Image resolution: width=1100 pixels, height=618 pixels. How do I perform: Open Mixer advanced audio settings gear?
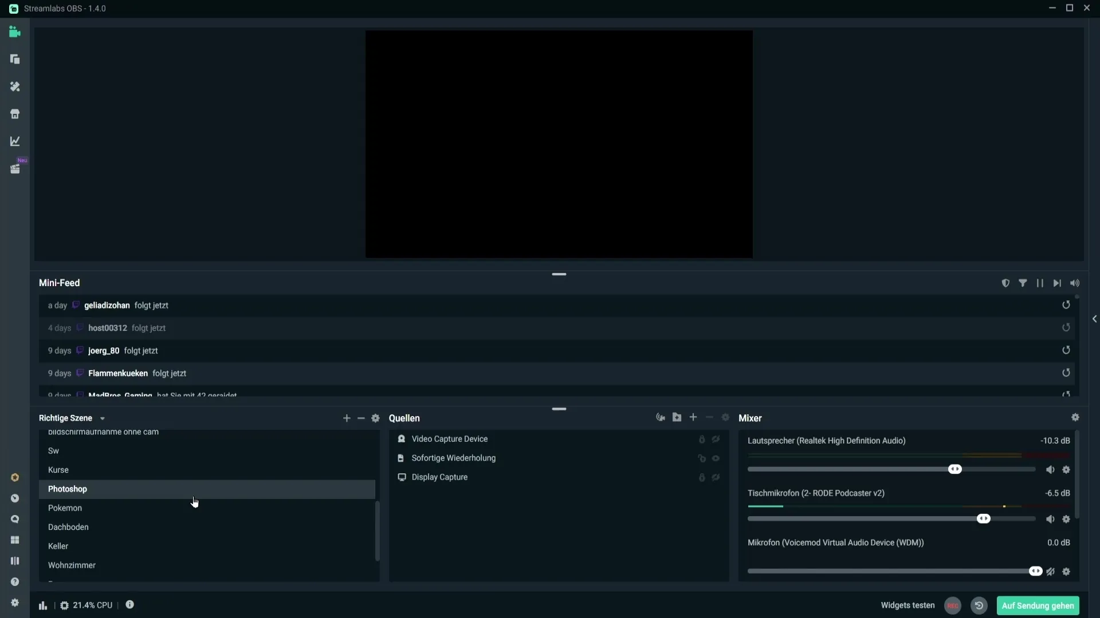pyautogui.click(x=1075, y=418)
